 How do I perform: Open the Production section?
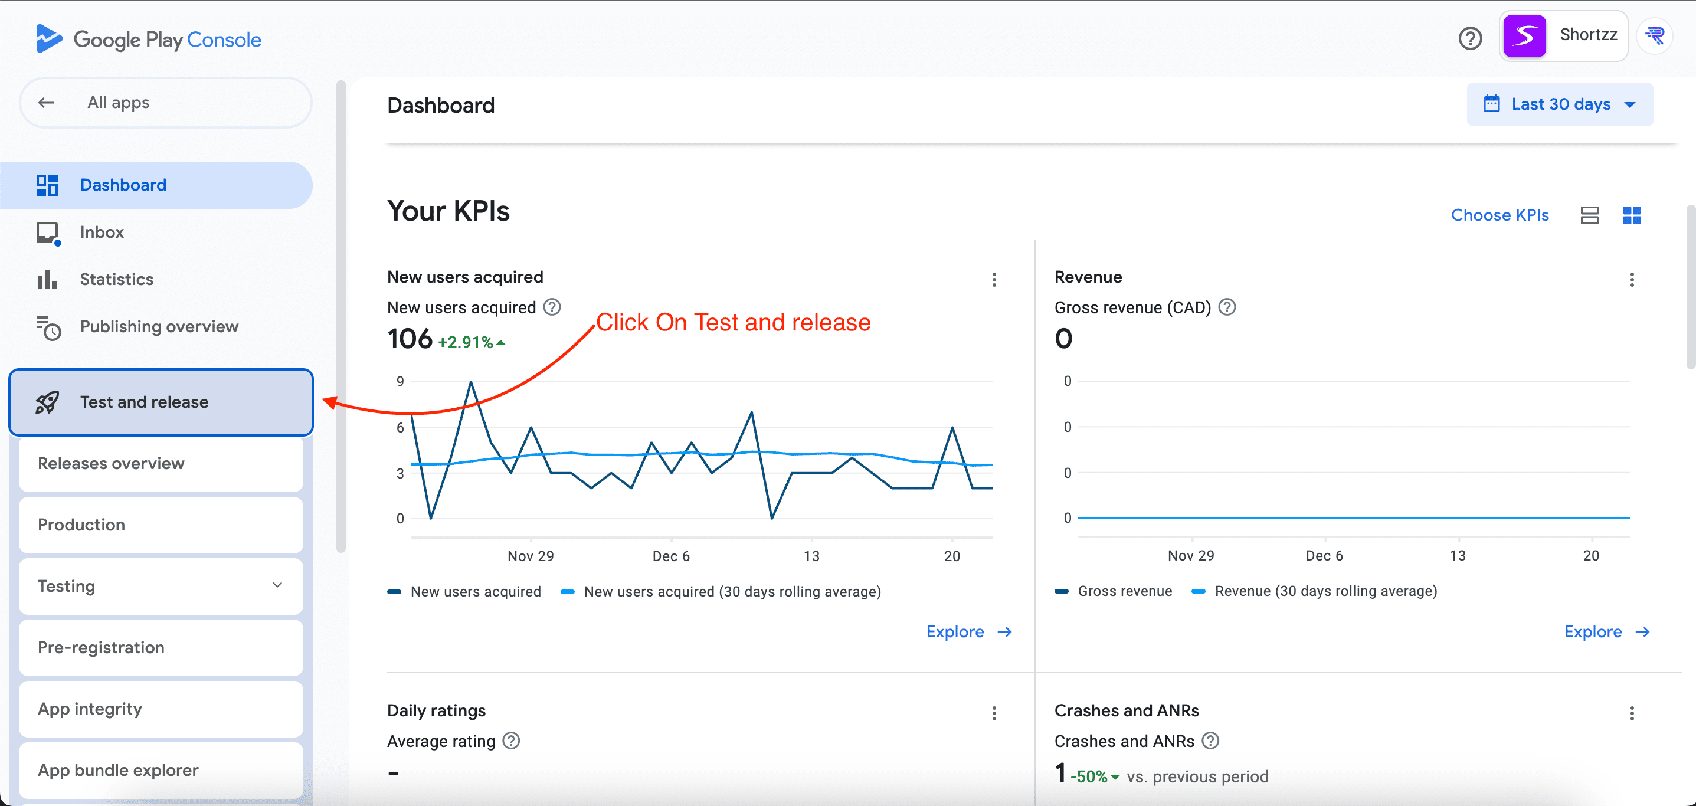(x=81, y=524)
